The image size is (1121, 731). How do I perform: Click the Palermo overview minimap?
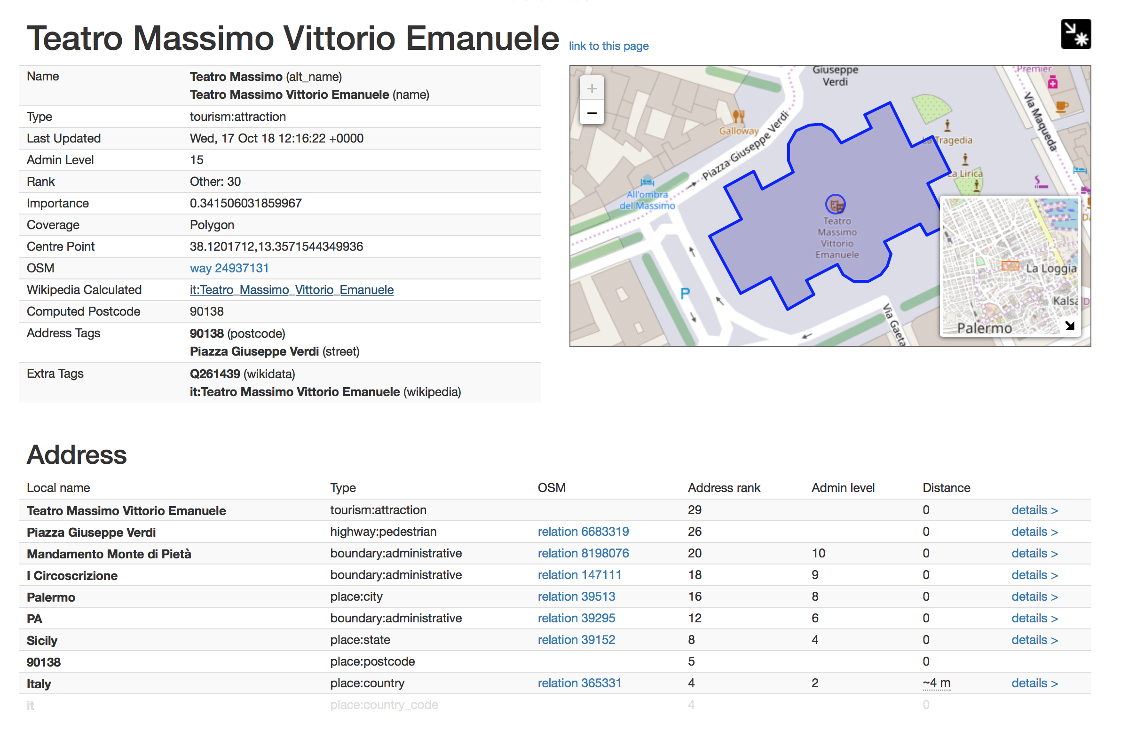[x=1010, y=267]
